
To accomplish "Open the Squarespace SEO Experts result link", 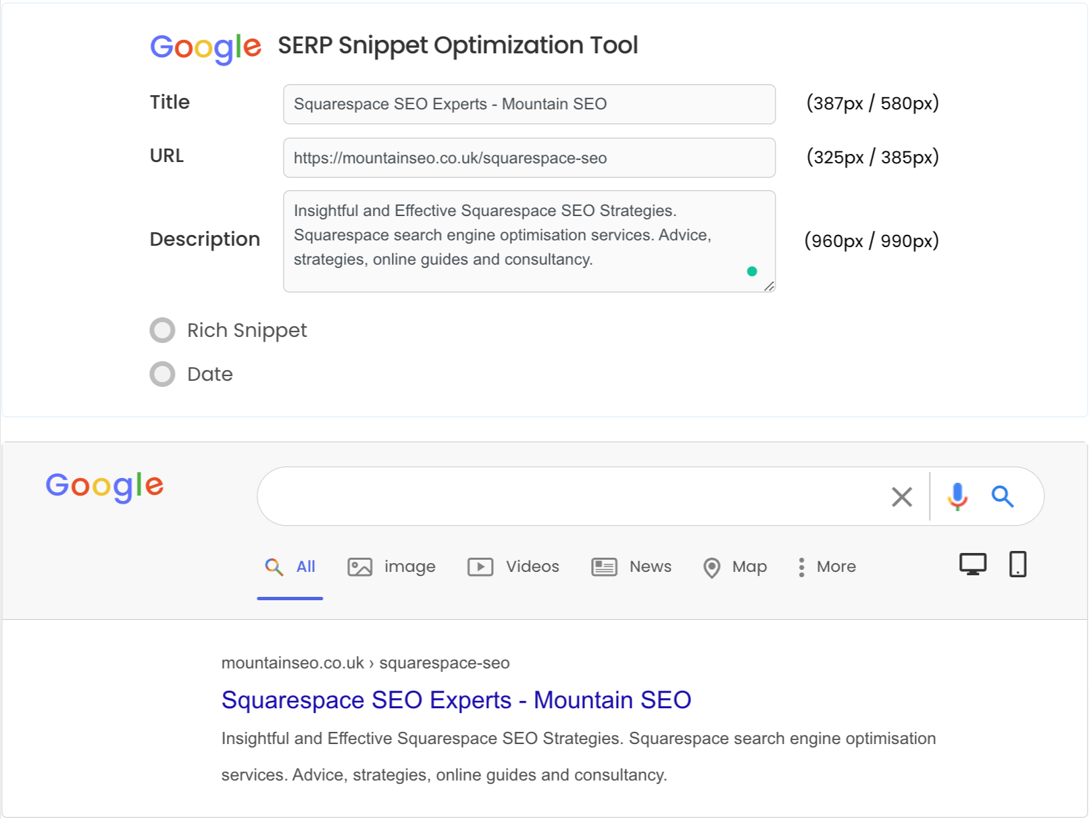I will point(456,700).
